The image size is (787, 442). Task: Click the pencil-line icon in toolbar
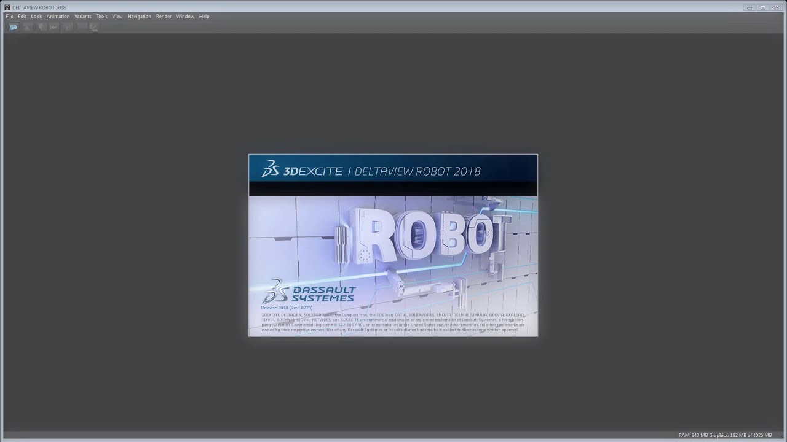click(94, 27)
